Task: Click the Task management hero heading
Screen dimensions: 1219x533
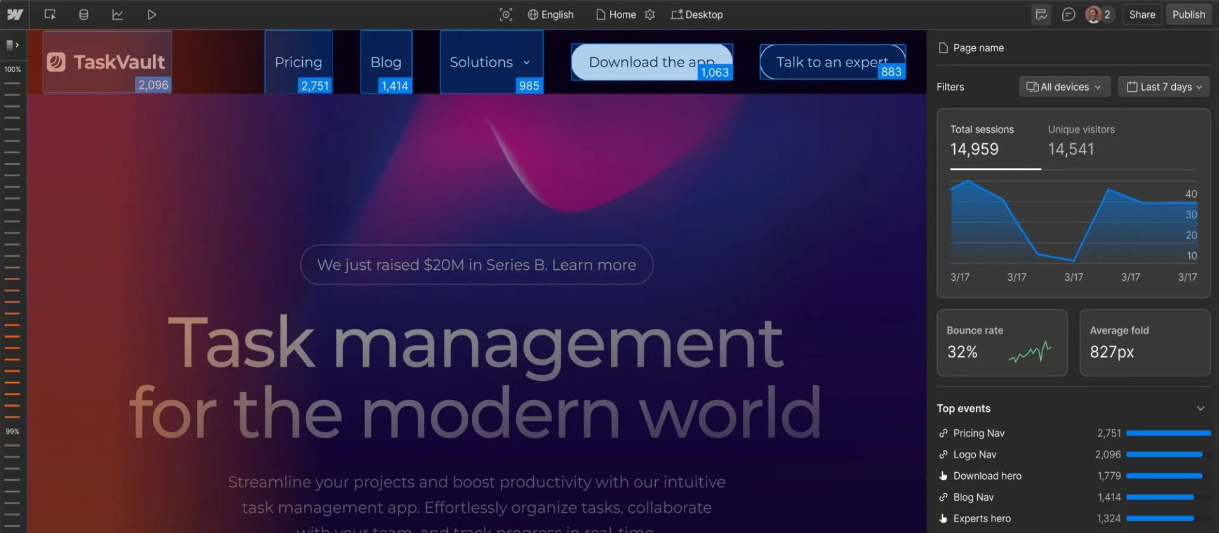Action: point(475,378)
